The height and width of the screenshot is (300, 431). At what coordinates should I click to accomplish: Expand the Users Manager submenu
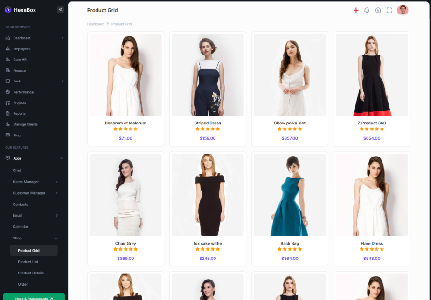point(57,182)
